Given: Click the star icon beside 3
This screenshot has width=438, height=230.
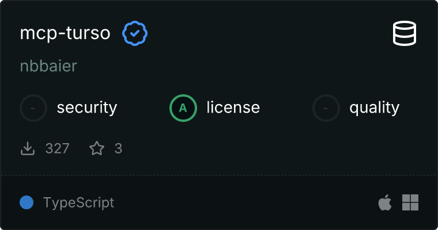Looking at the screenshot, I should (97, 149).
